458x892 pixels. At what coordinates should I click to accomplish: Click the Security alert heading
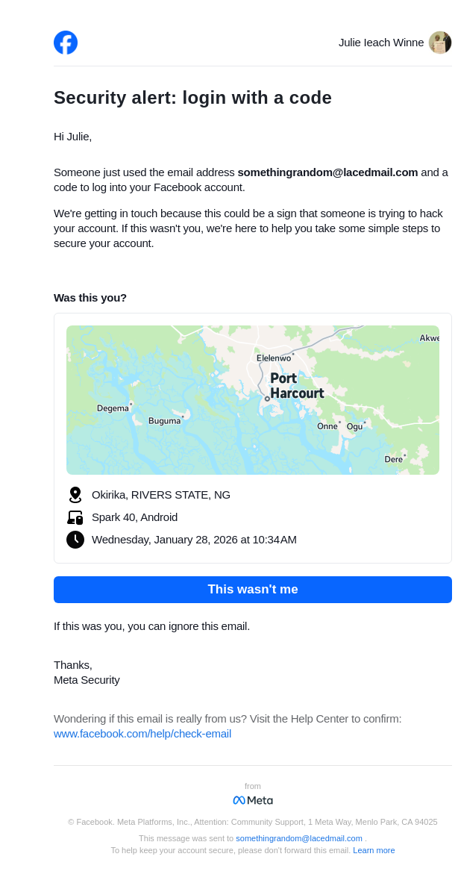pos(192,98)
